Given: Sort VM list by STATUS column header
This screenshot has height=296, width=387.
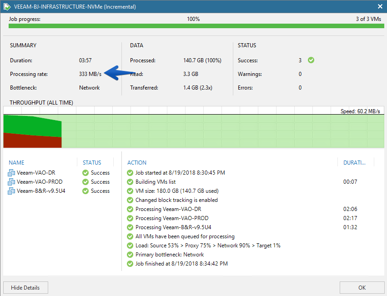Looking at the screenshot, I should [x=92, y=163].
